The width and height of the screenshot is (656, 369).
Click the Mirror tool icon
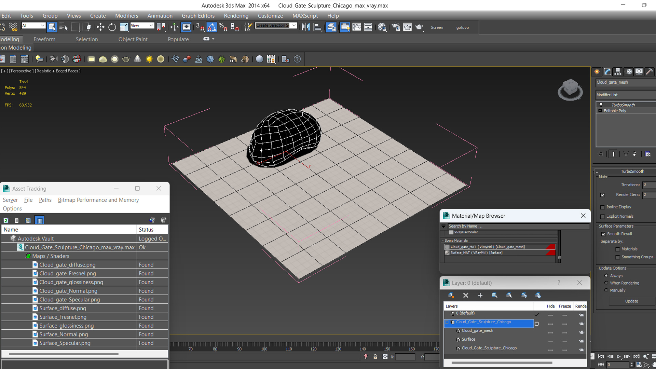click(306, 27)
